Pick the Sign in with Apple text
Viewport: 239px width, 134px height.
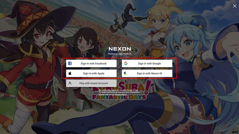[x=94, y=73]
